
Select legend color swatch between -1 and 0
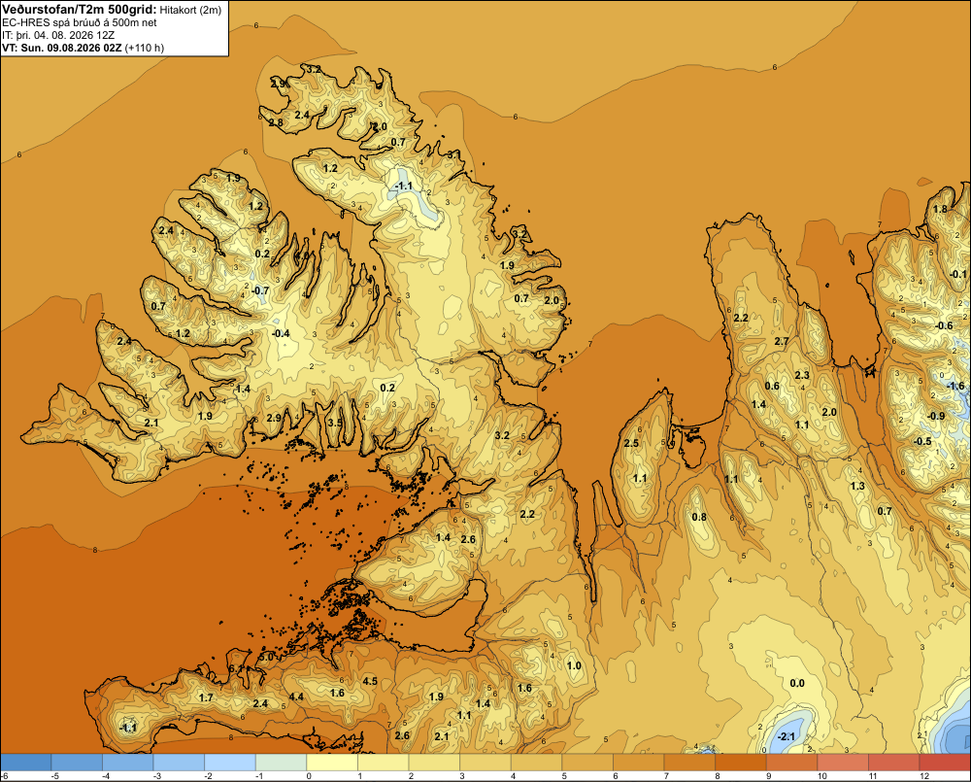(282, 763)
